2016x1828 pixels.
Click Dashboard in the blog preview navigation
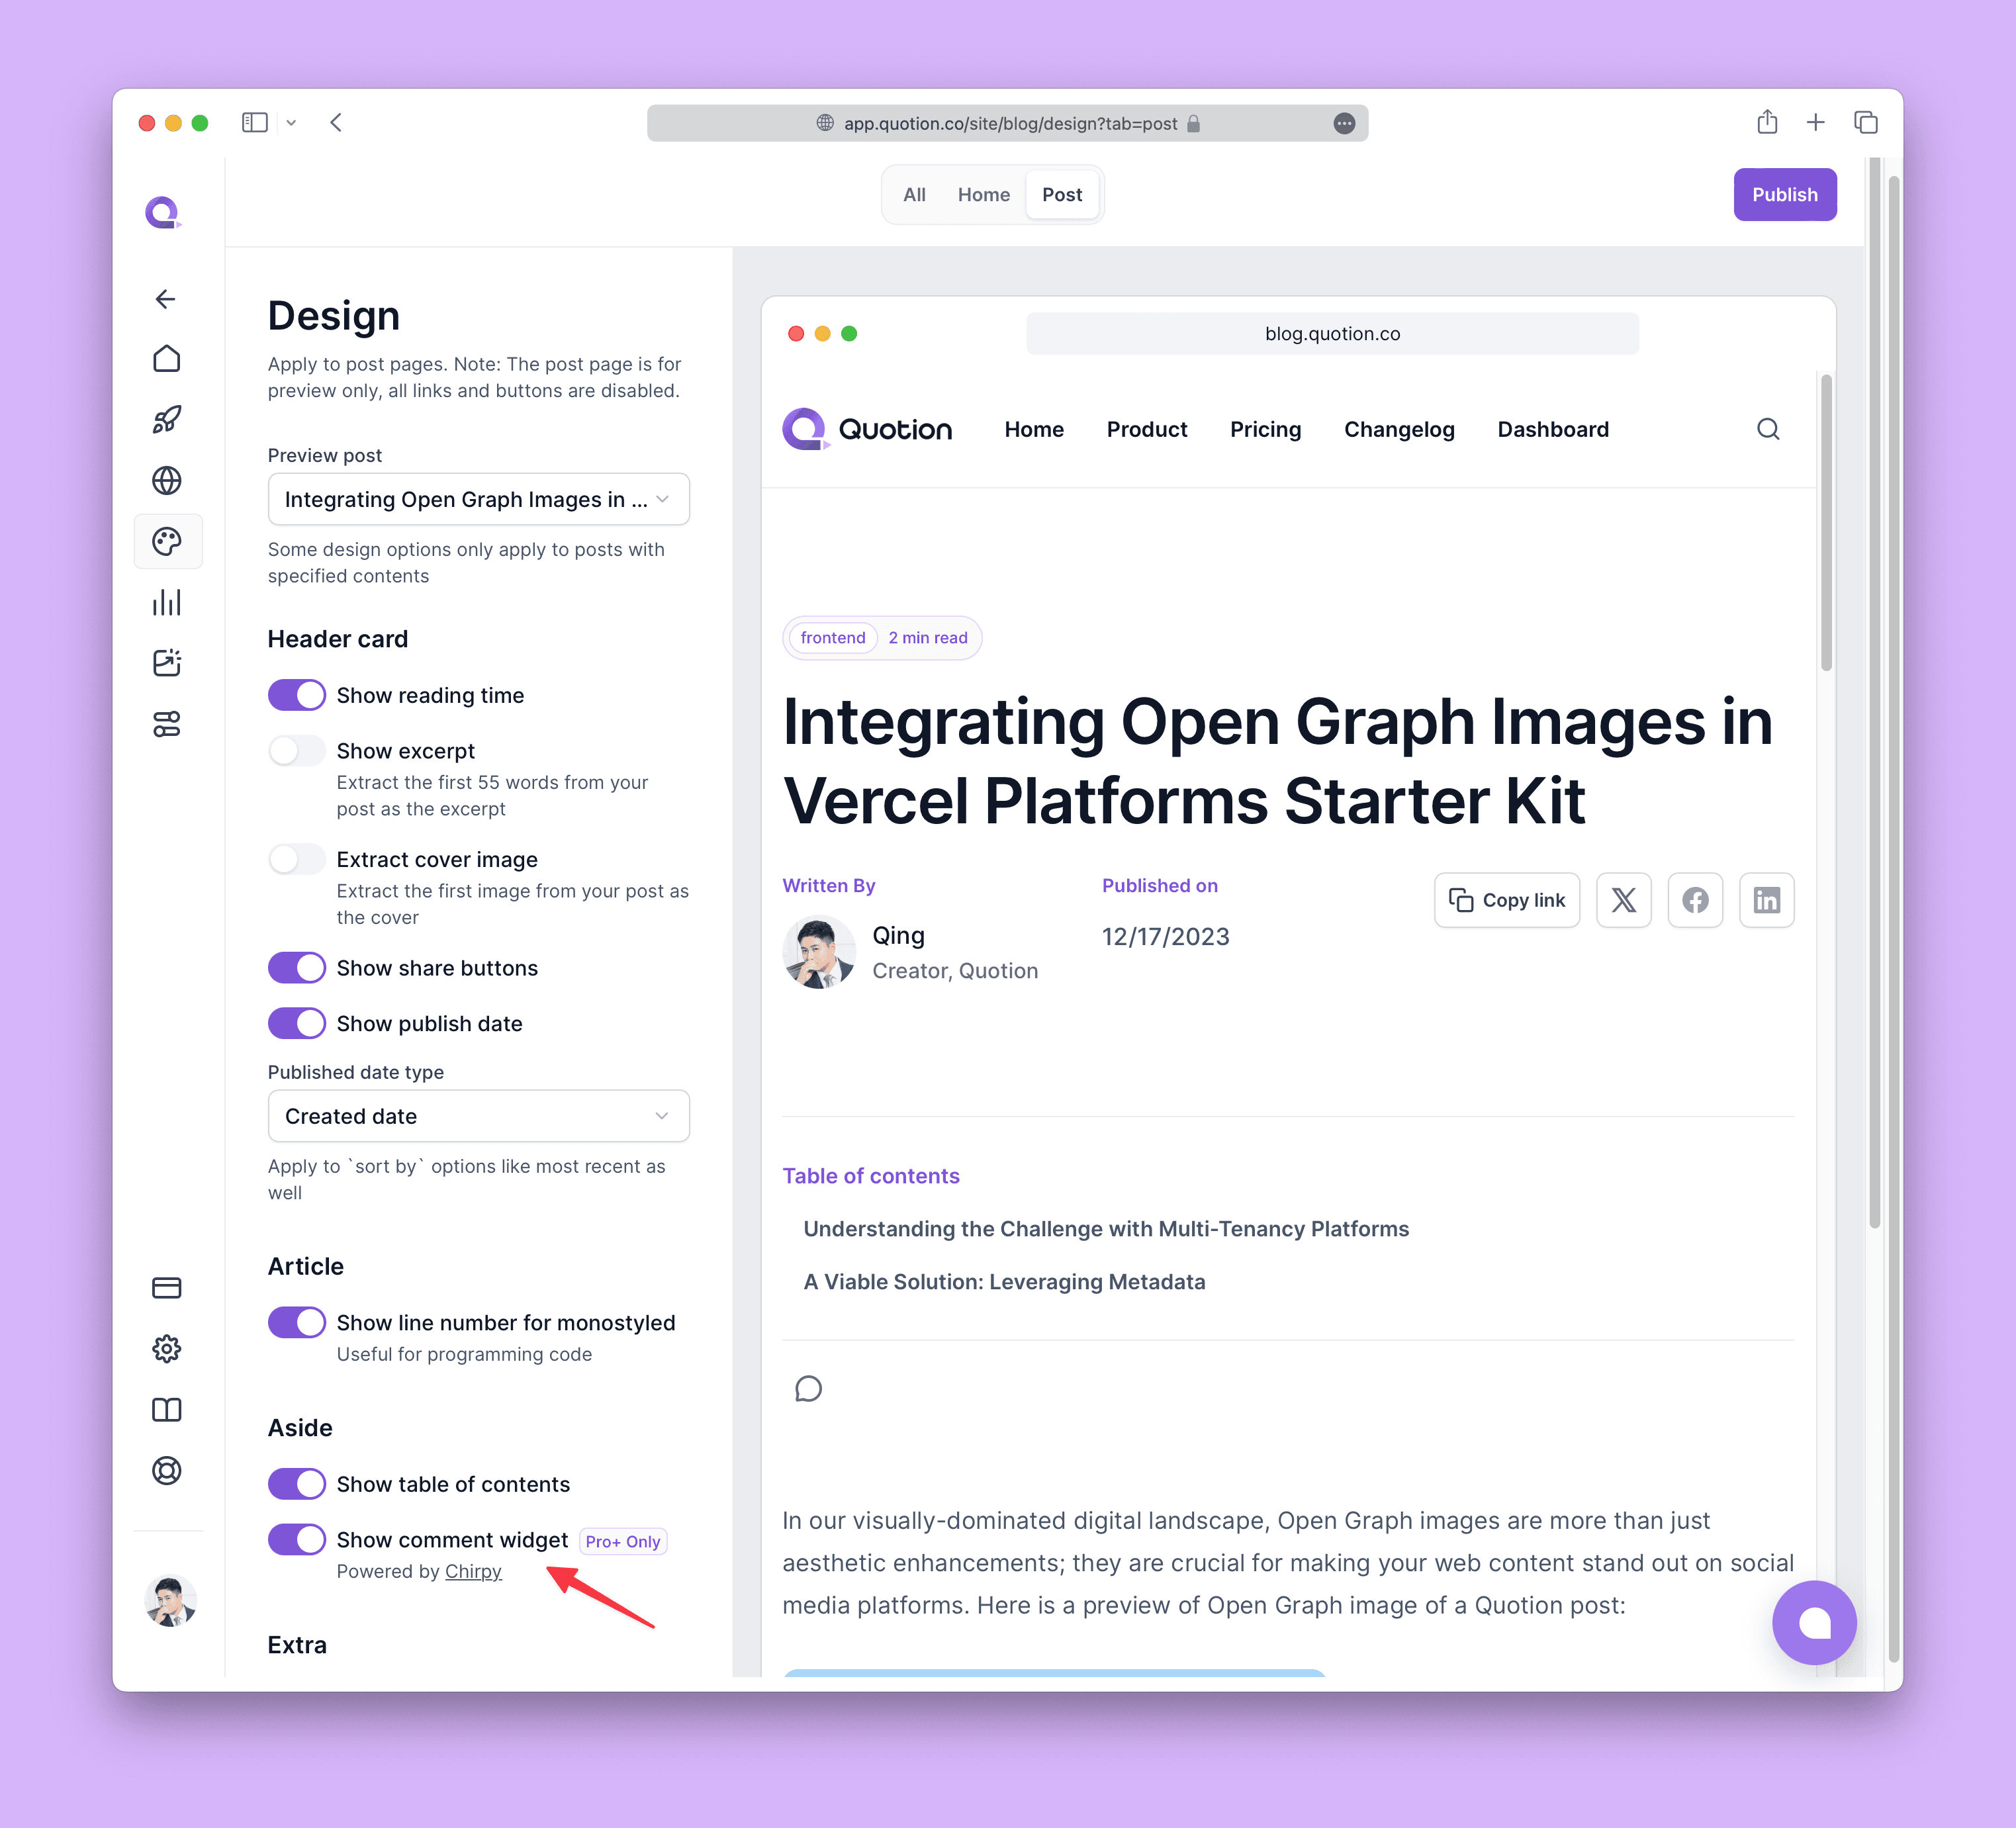coord(1553,429)
